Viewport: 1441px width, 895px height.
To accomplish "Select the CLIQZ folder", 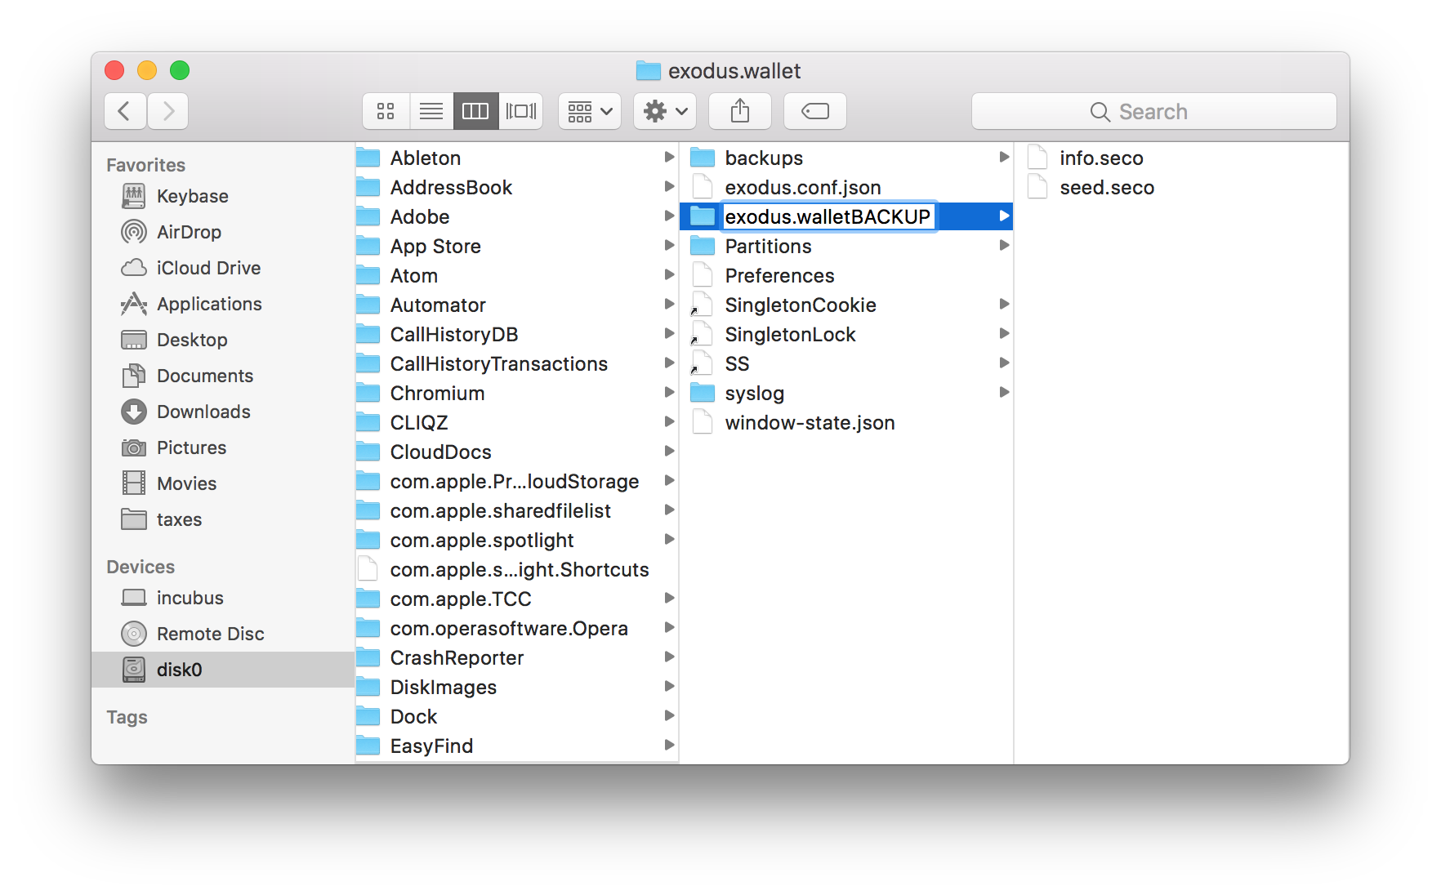I will tap(516, 422).
